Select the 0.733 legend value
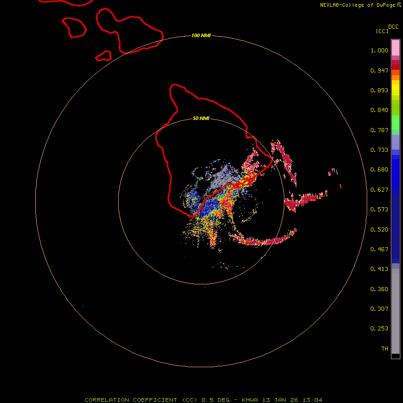 pyautogui.click(x=379, y=150)
